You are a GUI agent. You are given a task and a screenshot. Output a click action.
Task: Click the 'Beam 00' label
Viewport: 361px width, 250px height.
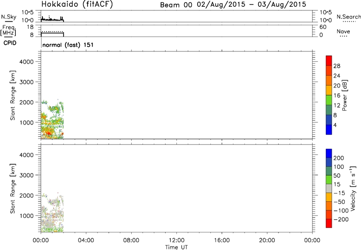[176, 5]
